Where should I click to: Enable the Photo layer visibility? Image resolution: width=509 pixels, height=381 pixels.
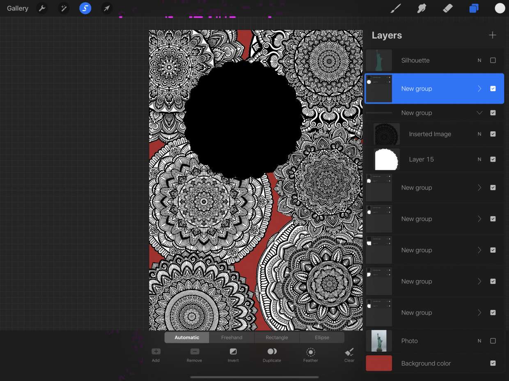493,341
